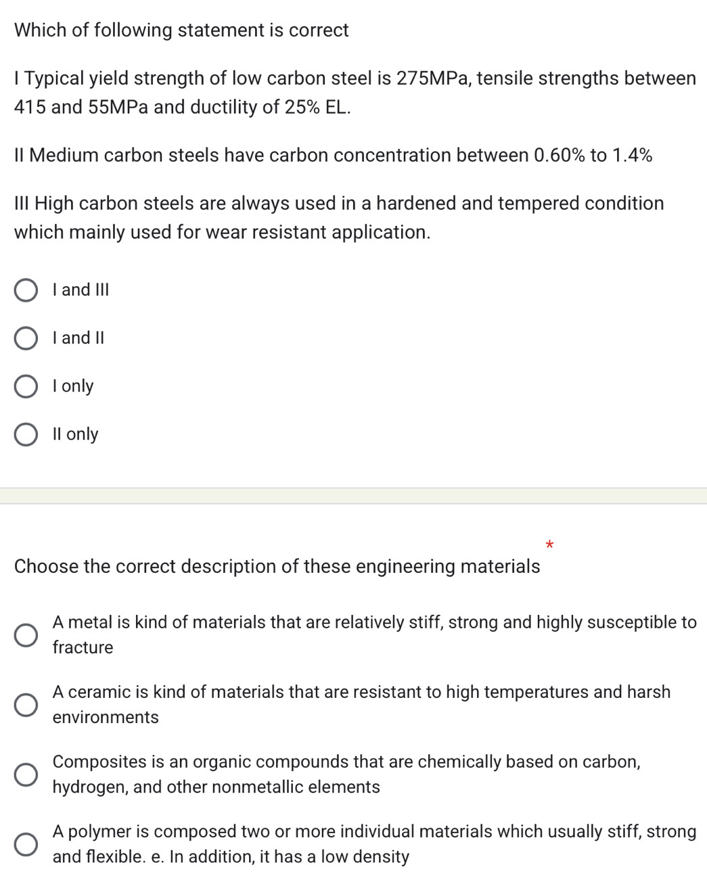Screen dimensions: 707x886
Task: Click the radio circle next to "I and III"
Action: 26,289
